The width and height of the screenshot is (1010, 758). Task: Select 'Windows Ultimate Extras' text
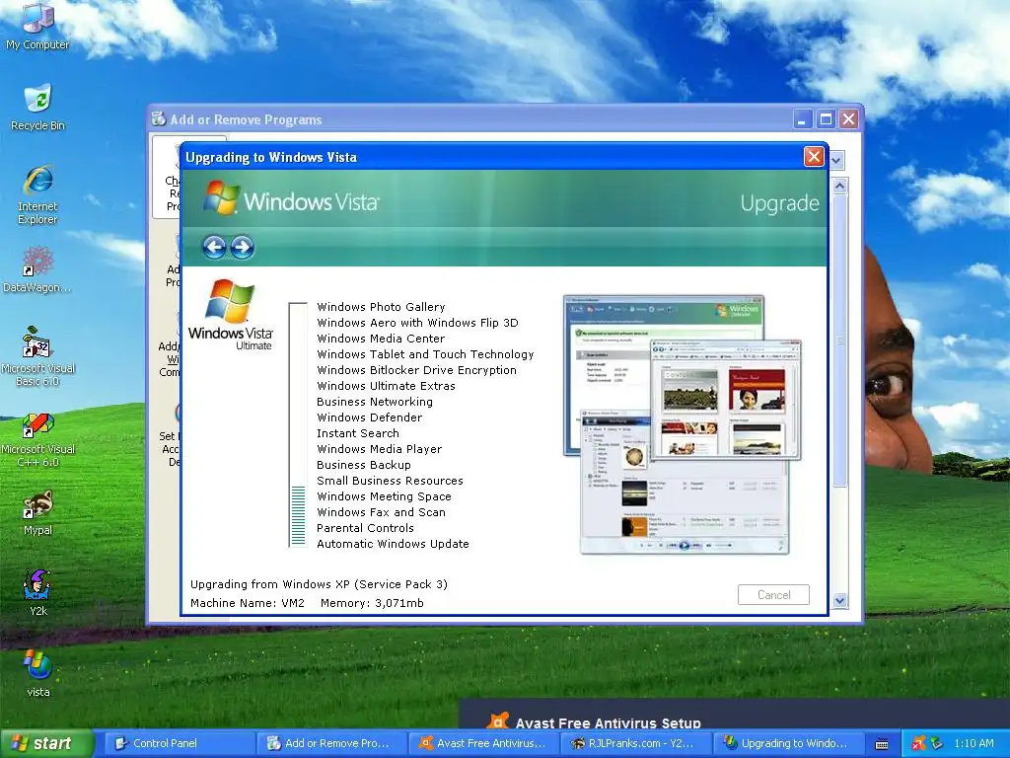point(386,386)
